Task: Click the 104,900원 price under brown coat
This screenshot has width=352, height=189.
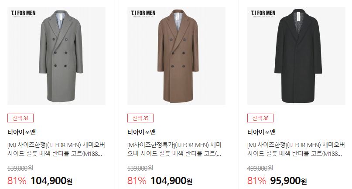Action: (x=171, y=181)
